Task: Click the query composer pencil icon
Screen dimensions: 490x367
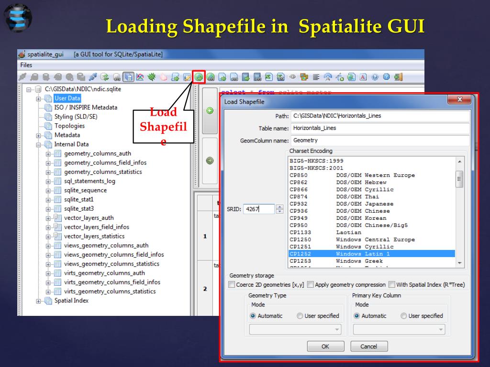Action: click(187, 77)
